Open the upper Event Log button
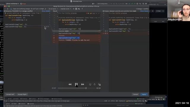The width and height of the screenshot is (190, 107). pyautogui.click(x=159, y=97)
